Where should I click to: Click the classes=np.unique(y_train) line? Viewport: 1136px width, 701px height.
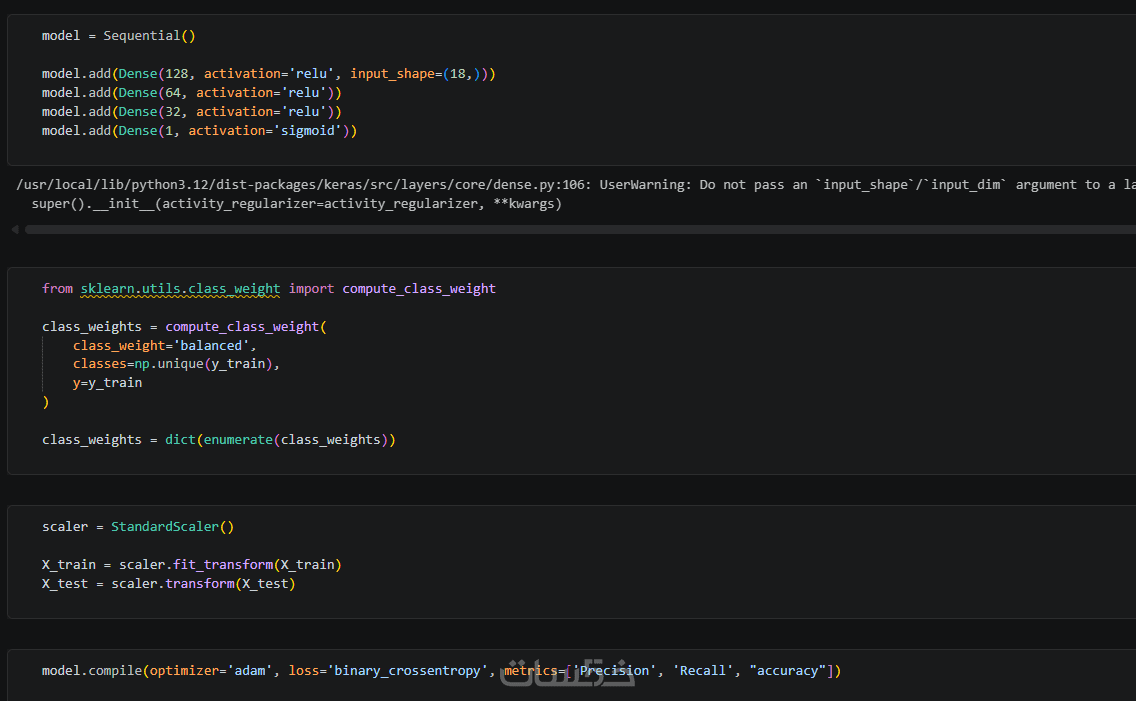coord(176,364)
